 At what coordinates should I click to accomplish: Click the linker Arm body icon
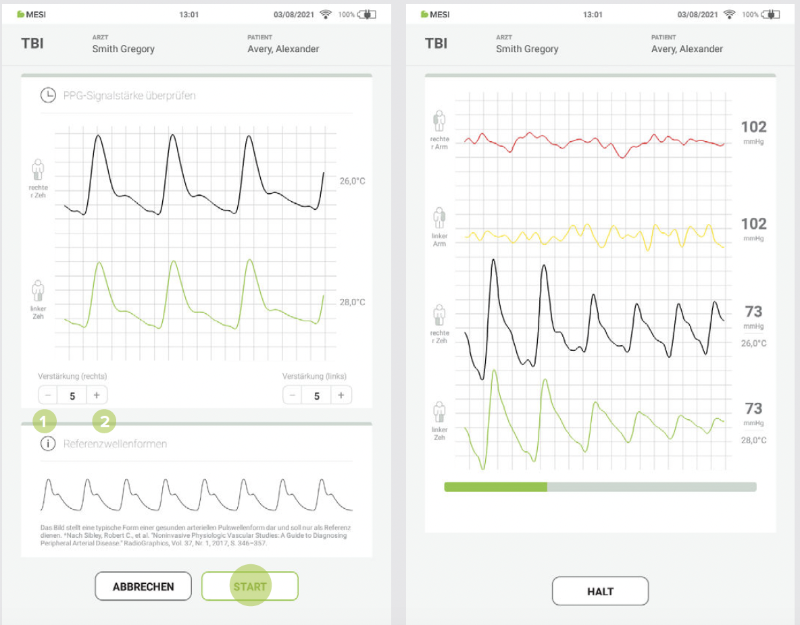(439, 218)
